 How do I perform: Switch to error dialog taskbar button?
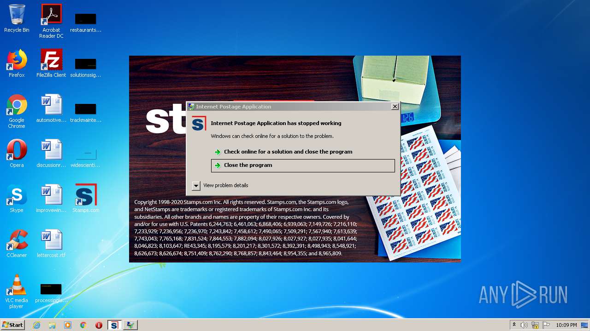(x=130, y=325)
